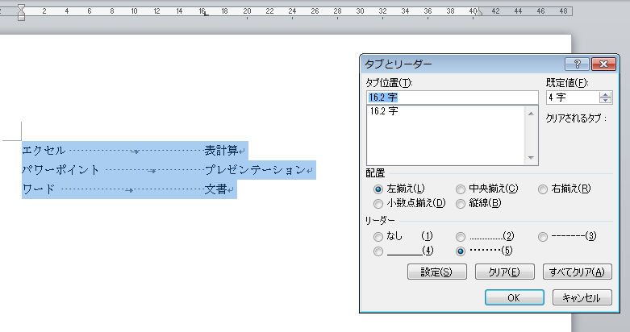Close the タブとリーダー dialog

(x=603, y=64)
